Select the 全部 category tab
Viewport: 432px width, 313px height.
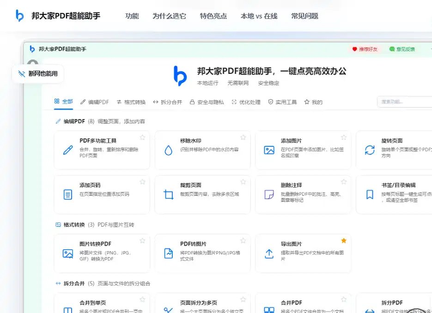point(63,102)
